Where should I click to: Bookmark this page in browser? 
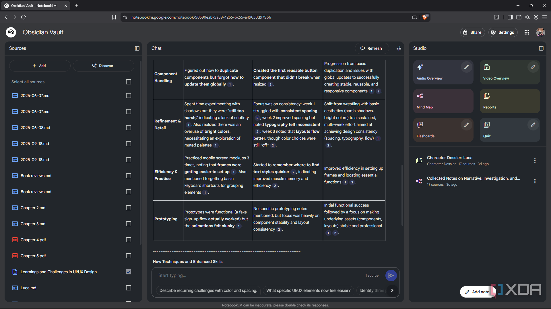coord(114,17)
